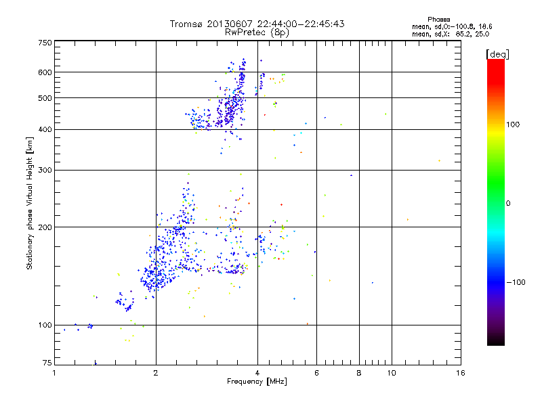Screen dimensions: 542x406
Task: Click the 'mean, sd,O:-100.8, 18.6' statistic
Action: (x=452, y=26)
